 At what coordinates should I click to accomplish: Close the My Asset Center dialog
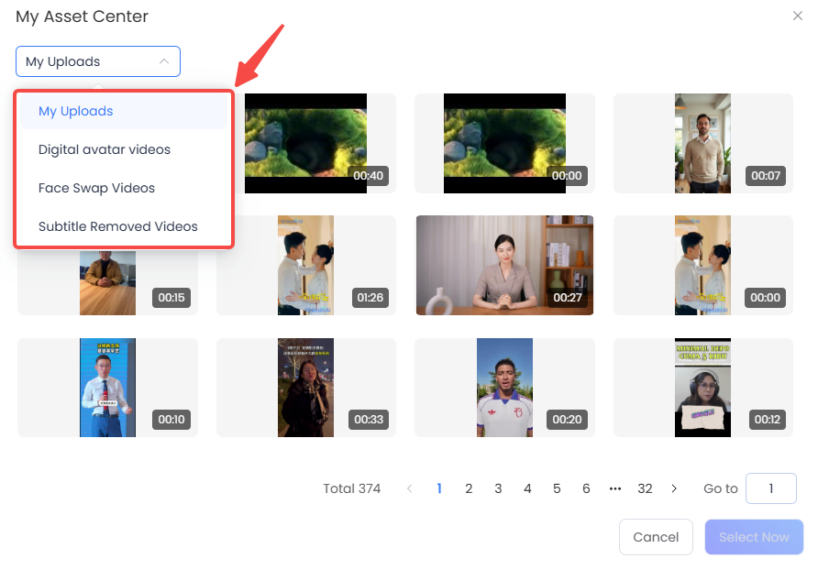pyautogui.click(x=797, y=16)
